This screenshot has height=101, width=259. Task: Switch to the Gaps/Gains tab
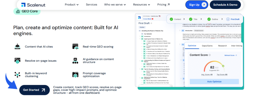[x=207, y=46]
